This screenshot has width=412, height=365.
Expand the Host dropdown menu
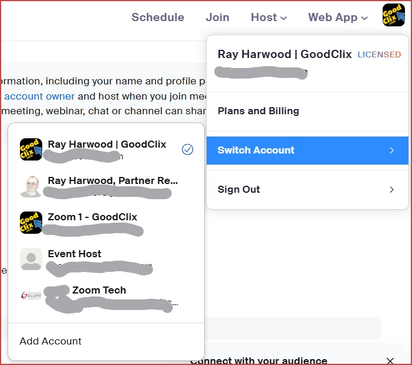269,18
